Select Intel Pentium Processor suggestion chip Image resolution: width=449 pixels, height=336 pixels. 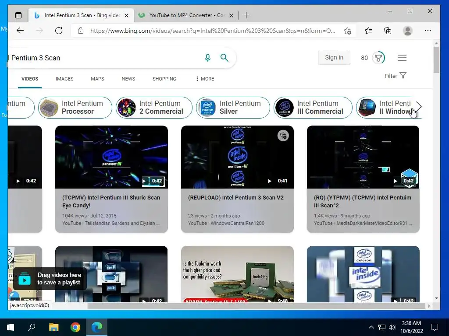tap(75, 108)
